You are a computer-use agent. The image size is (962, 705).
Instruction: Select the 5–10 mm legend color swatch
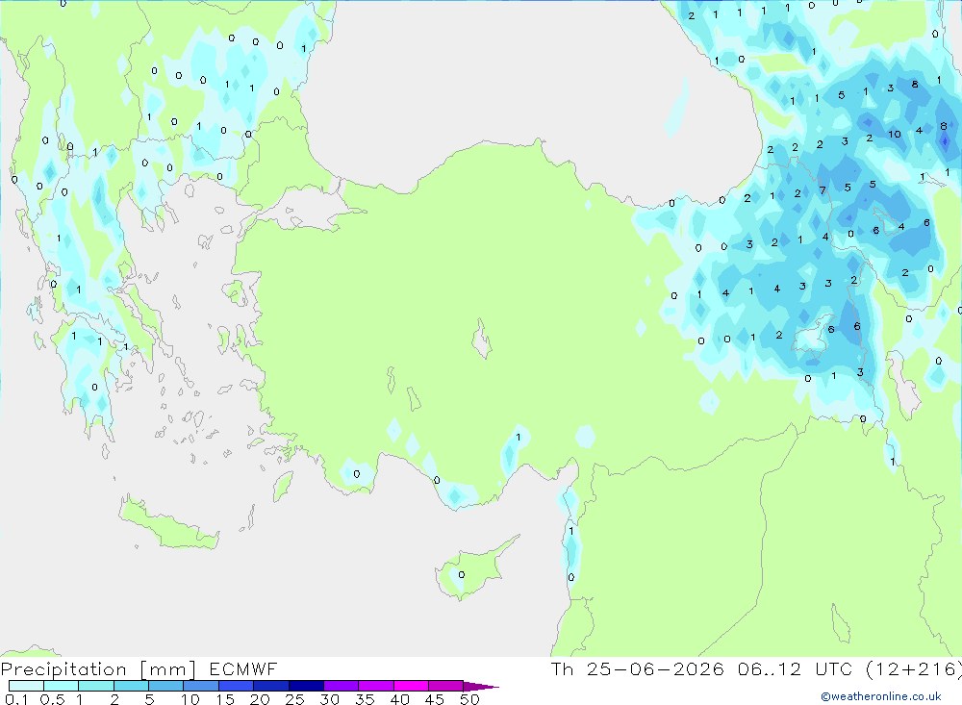(165, 686)
